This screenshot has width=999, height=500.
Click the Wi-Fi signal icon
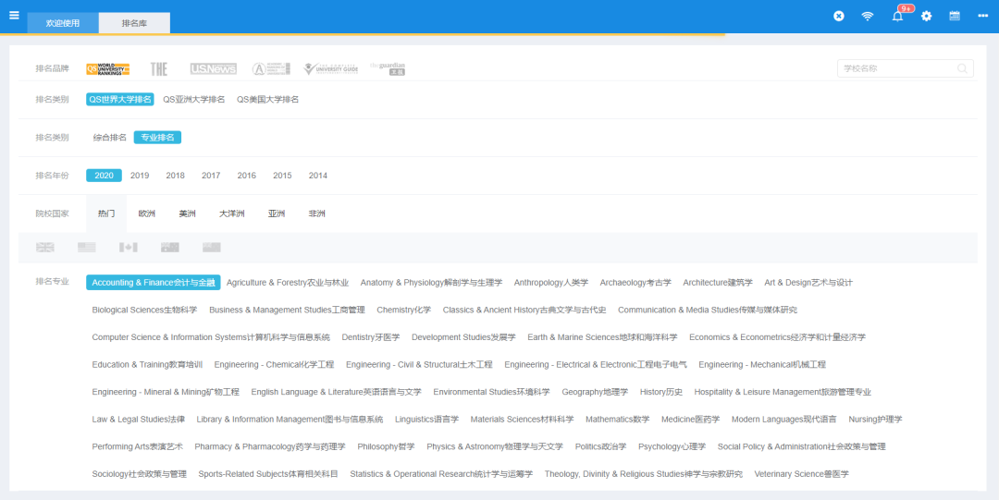(x=867, y=16)
